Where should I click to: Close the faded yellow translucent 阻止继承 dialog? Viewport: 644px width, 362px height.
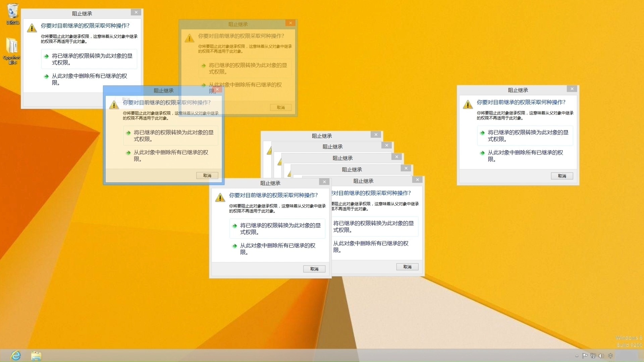pyautogui.click(x=290, y=23)
